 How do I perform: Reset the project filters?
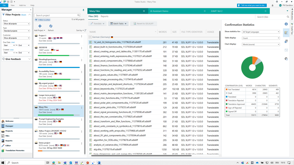(24, 15)
